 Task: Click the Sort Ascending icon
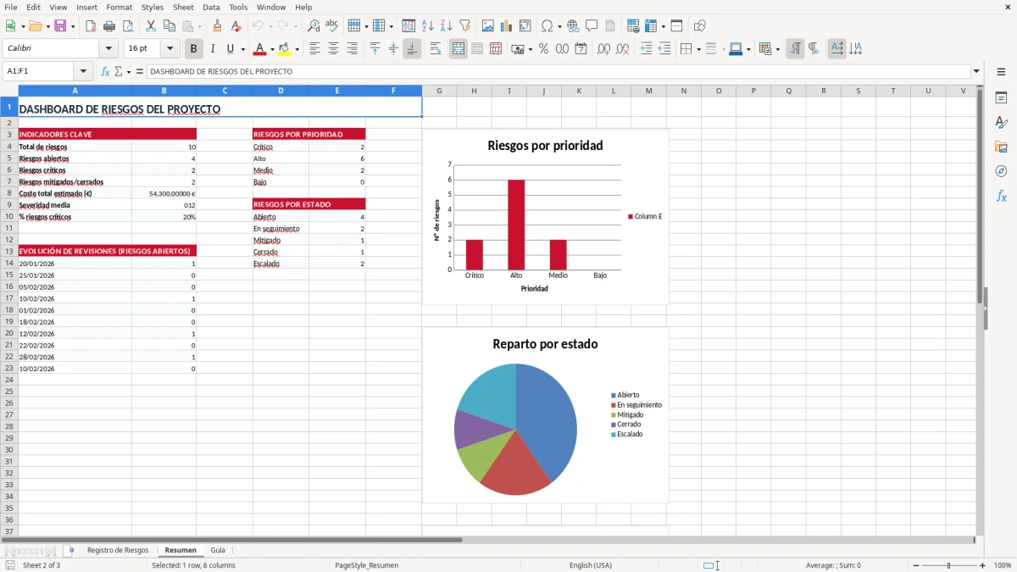click(428, 26)
